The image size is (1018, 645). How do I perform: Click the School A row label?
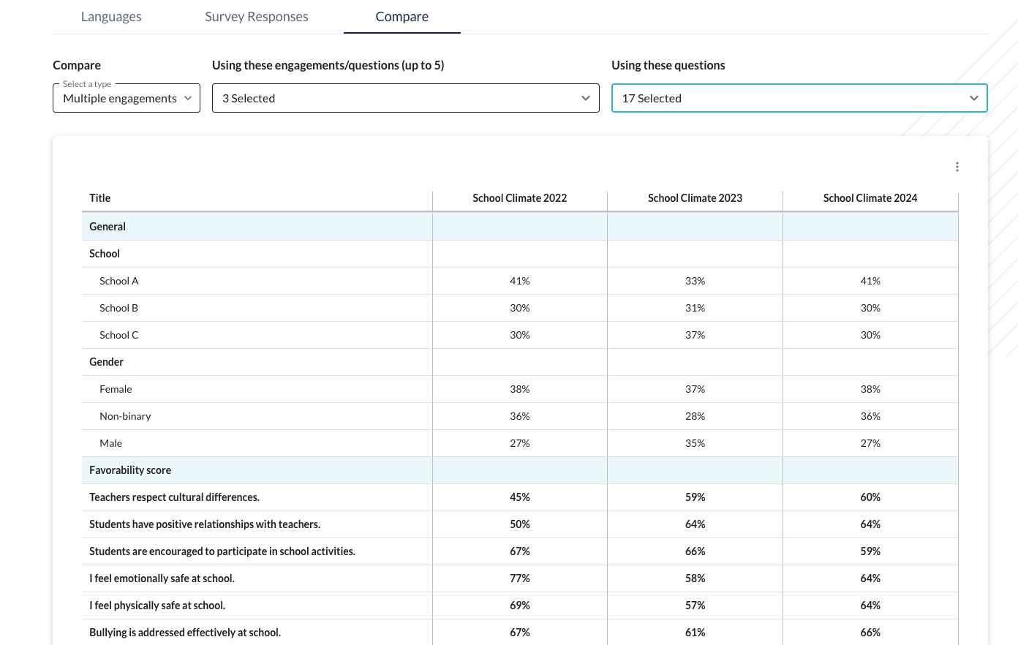pyautogui.click(x=119, y=281)
